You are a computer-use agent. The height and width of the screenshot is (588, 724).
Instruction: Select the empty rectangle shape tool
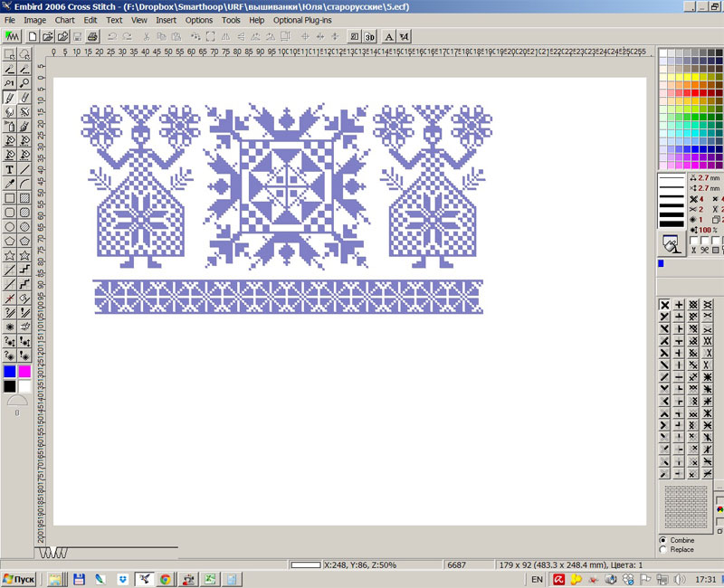[x=9, y=198]
